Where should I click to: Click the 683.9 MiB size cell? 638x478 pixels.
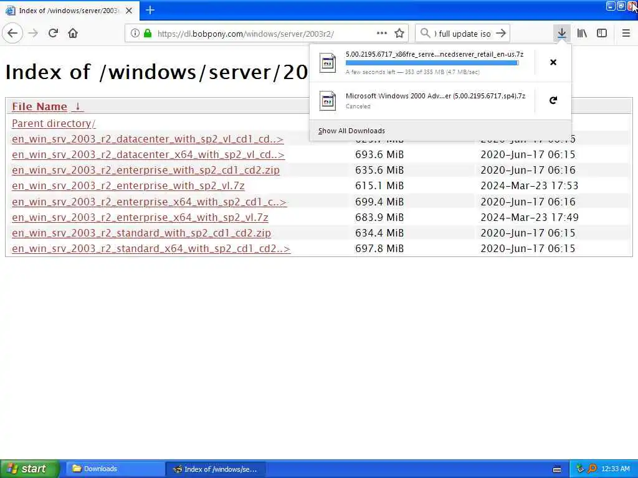pos(379,217)
